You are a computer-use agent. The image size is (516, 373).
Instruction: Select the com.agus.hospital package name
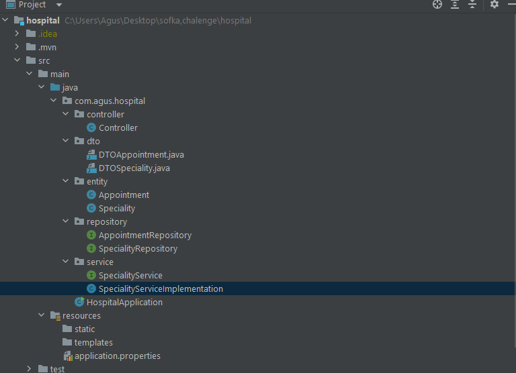click(x=110, y=101)
